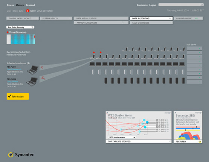
Task: Click the chart icon in DATA REPORTING tab
Action: pyautogui.click(x=170, y=18)
